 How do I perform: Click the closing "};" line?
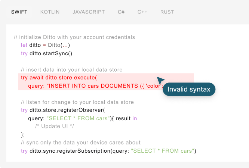[x=23, y=135]
